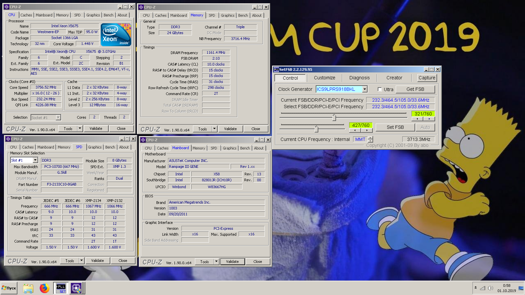Click left arrow under 427/760 value
Viewport: 525px width, 295px height.
pos(355,130)
